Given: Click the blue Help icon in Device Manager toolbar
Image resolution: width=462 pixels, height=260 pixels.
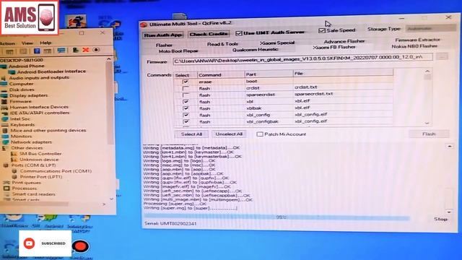Looking at the screenshot, I should pyautogui.click(x=37, y=51).
